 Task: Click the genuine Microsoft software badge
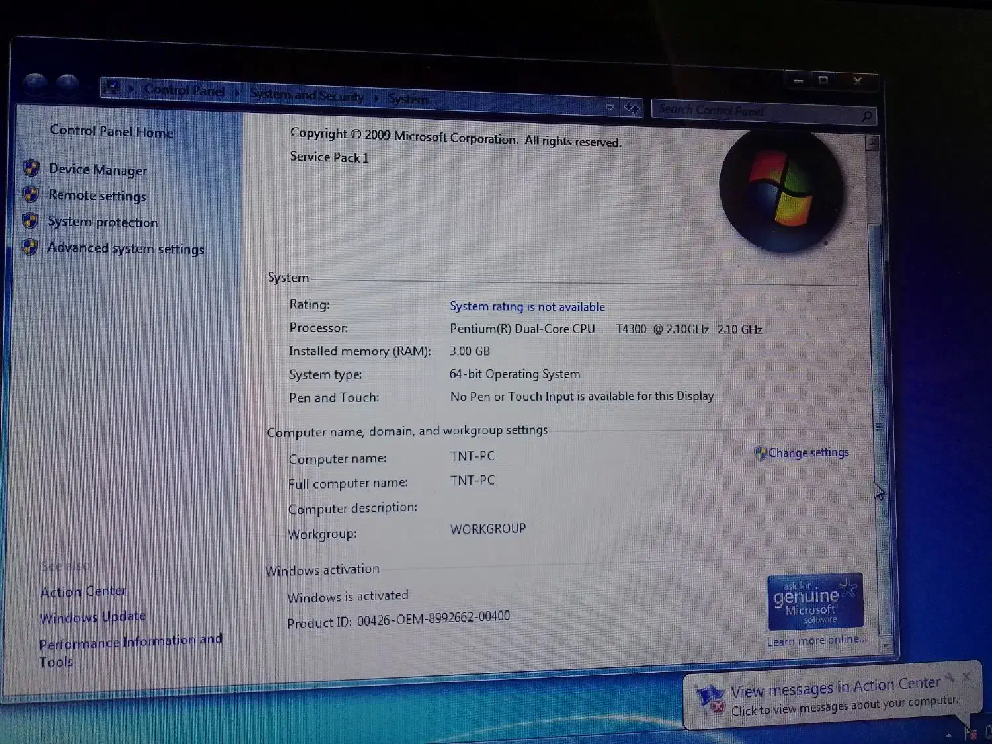pos(815,601)
